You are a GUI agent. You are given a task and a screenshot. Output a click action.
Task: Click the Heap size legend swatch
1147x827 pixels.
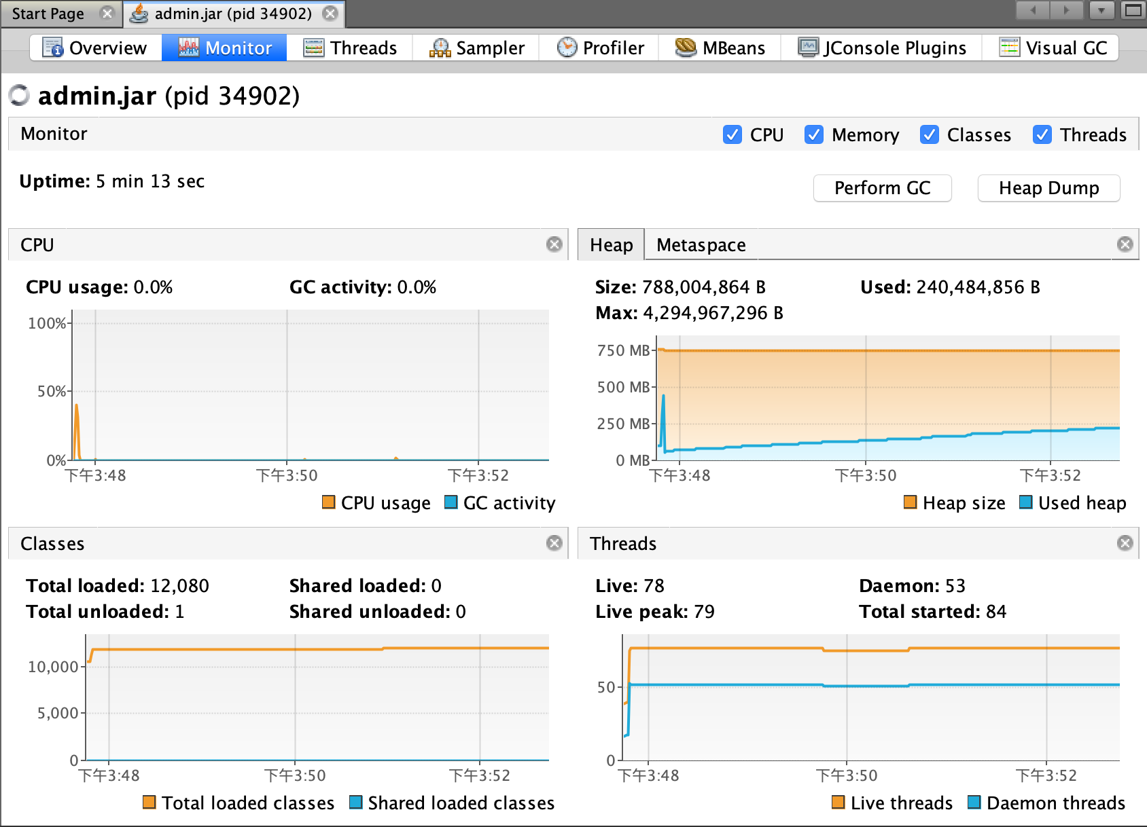pyautogui.click(x=910, y=502)
